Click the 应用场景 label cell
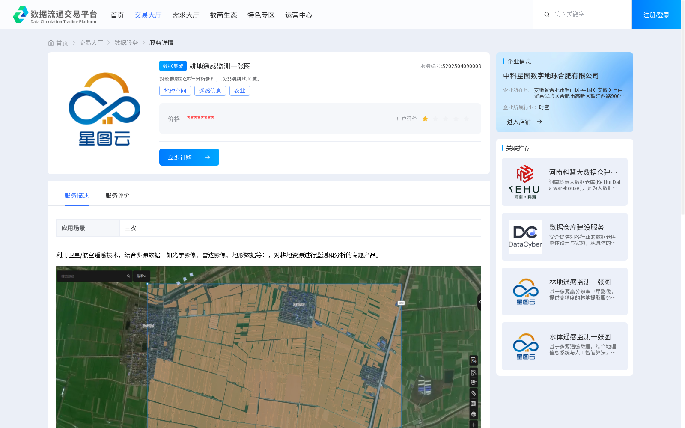 point(88,228)
